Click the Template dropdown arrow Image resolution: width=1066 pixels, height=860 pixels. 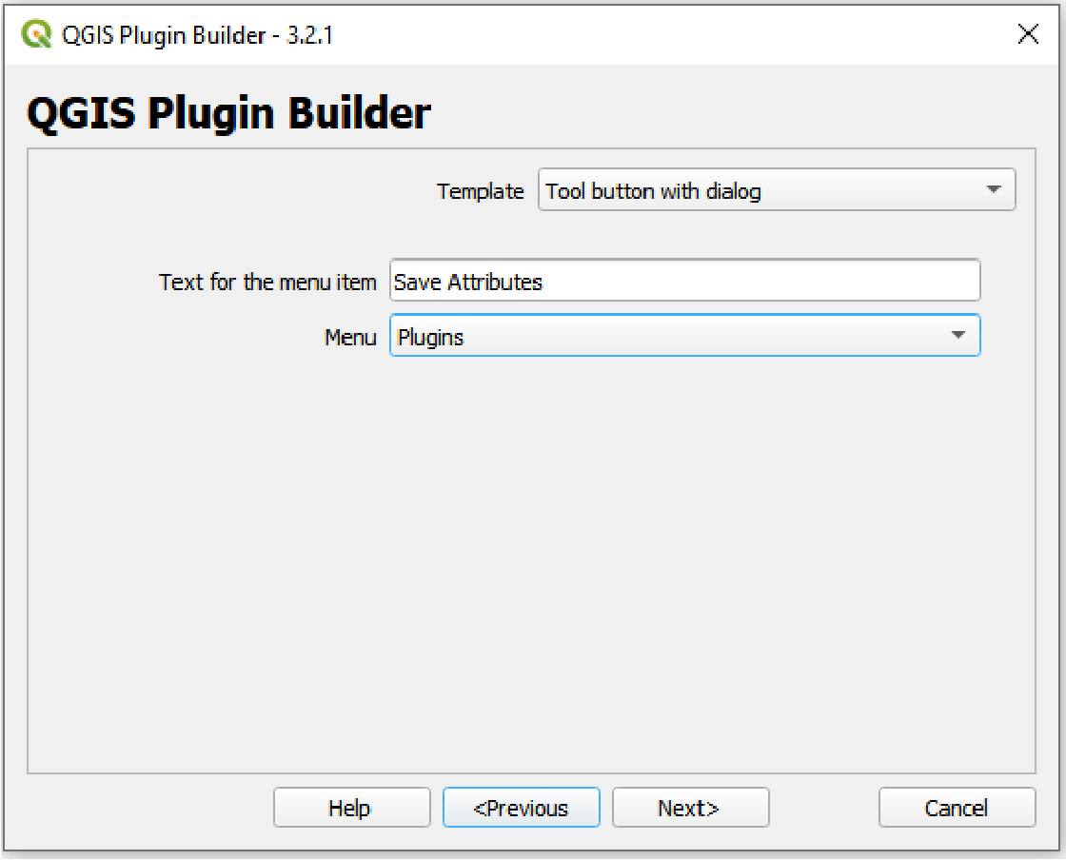point(994,190)
